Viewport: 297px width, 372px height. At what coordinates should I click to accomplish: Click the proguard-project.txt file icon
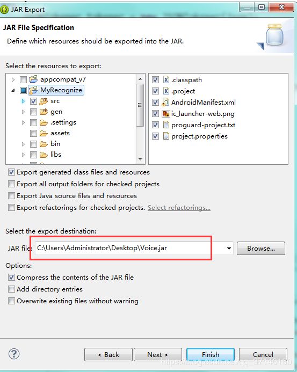[x=166, y=125]
